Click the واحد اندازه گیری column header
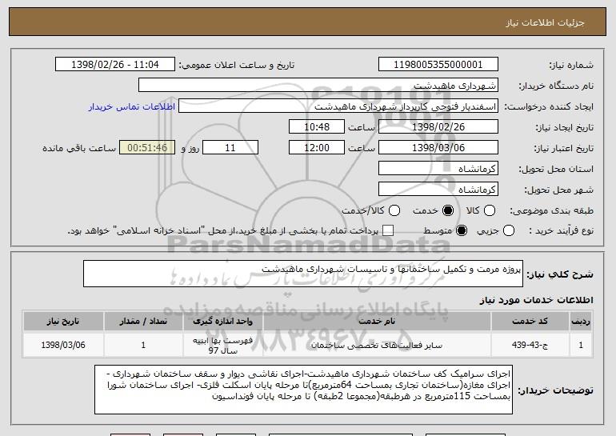This screenshot has width=616, height=436. coord(222,322)
